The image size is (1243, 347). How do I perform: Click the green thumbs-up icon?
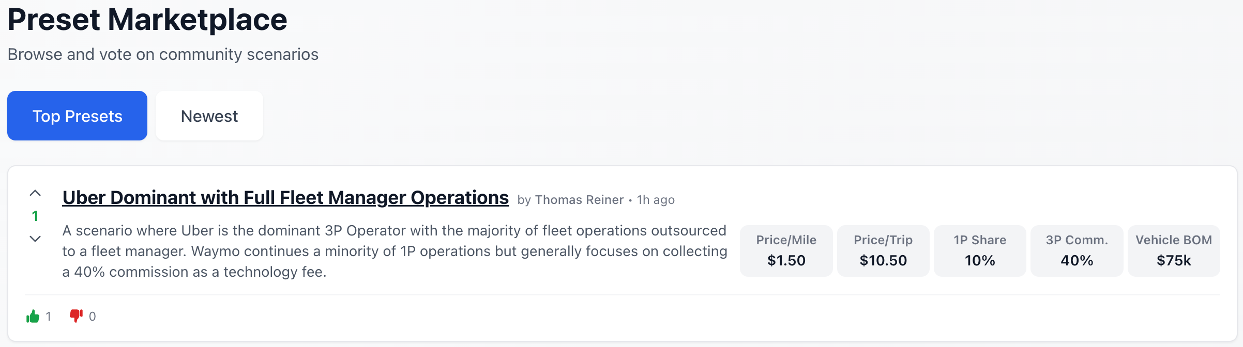(33, 316)
